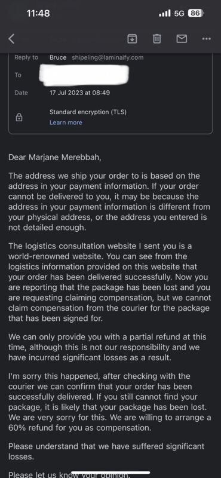Tap the date 17 Jul 2023 at 08:49
Screen dimensions: 221x478
(79, 93)
